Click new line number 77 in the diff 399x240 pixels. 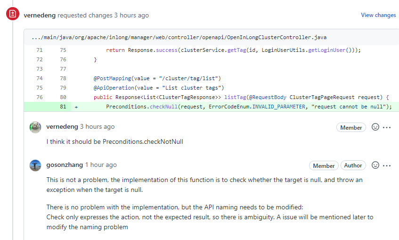click(63, 69)
